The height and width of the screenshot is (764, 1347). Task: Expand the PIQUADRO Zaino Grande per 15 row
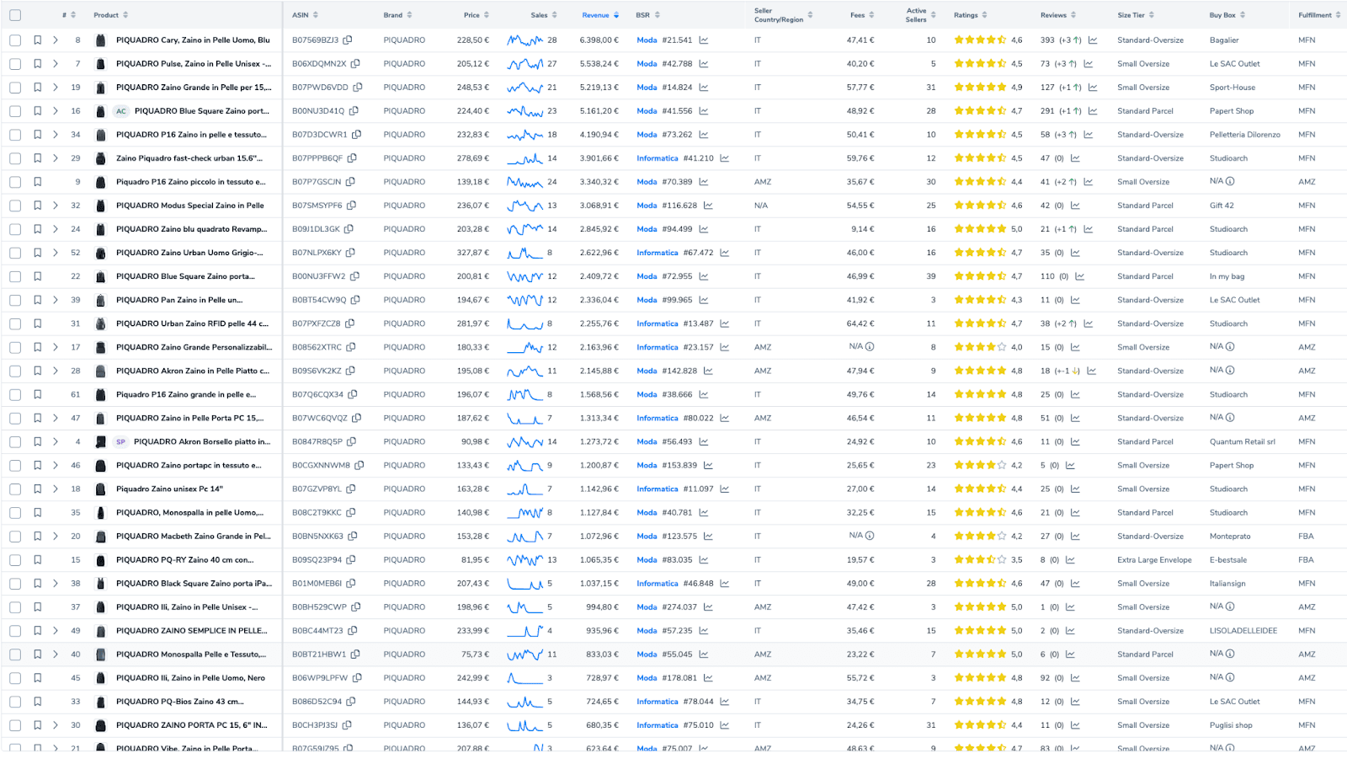[56, 87]
